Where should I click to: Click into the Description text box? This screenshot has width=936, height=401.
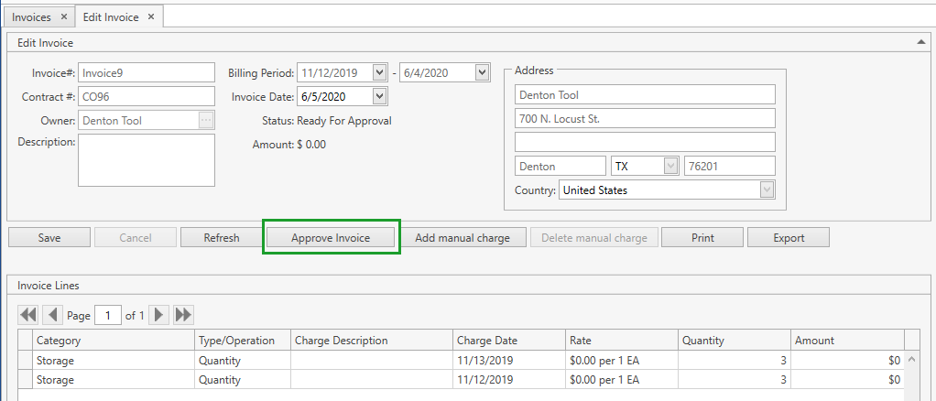tap(147, 160)
